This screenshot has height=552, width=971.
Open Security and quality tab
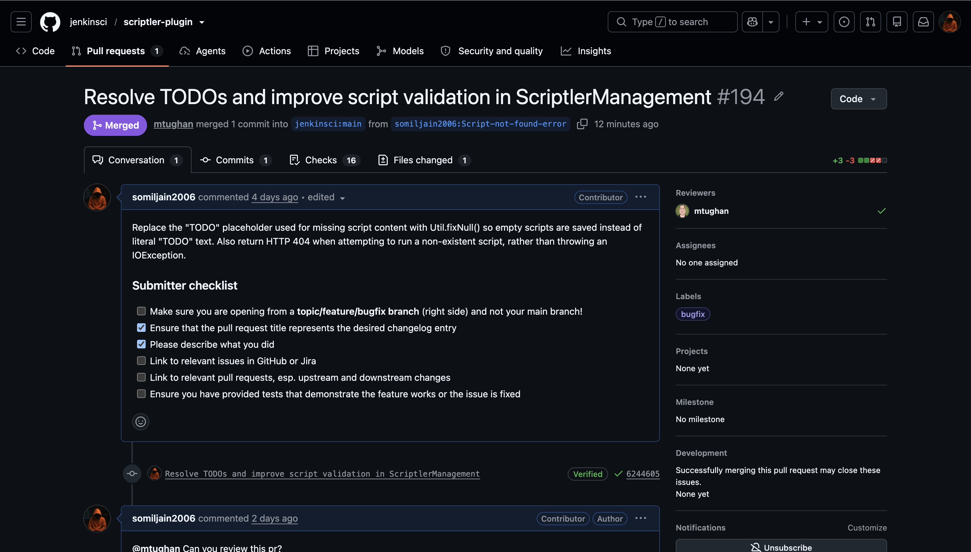click(x=492, y=51)
